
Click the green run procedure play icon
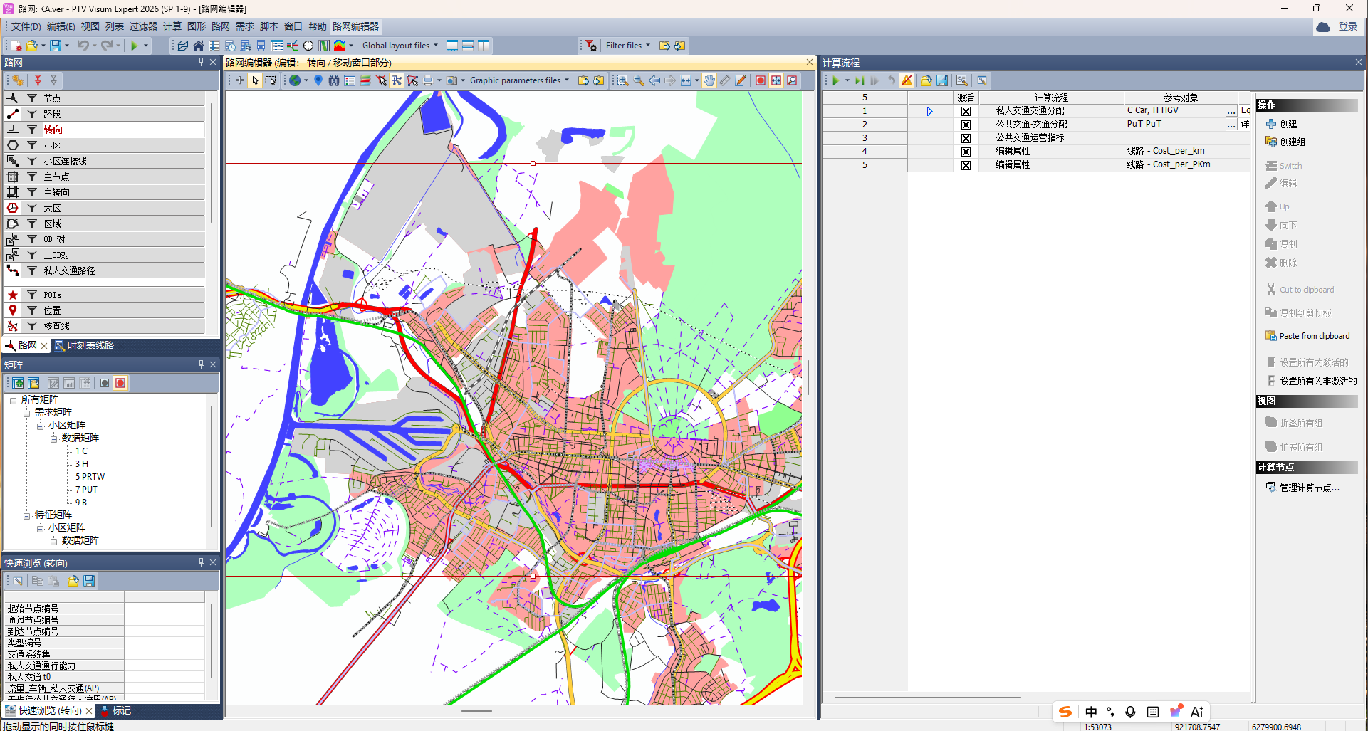click(x=835, y=80)
